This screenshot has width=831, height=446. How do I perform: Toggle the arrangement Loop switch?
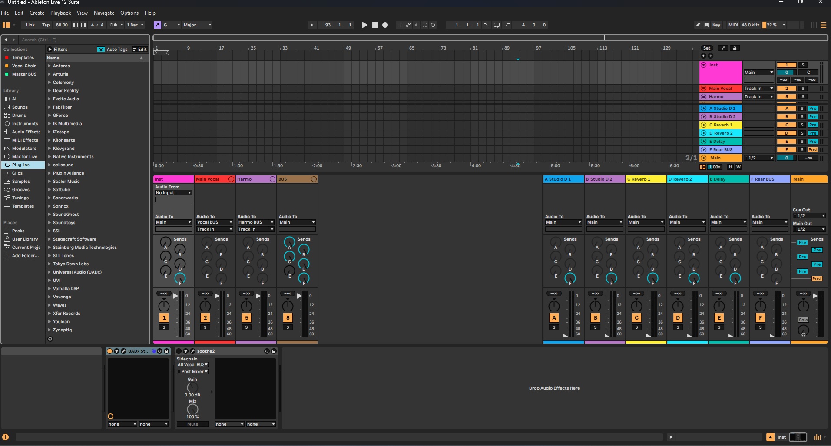click(497, 25)
